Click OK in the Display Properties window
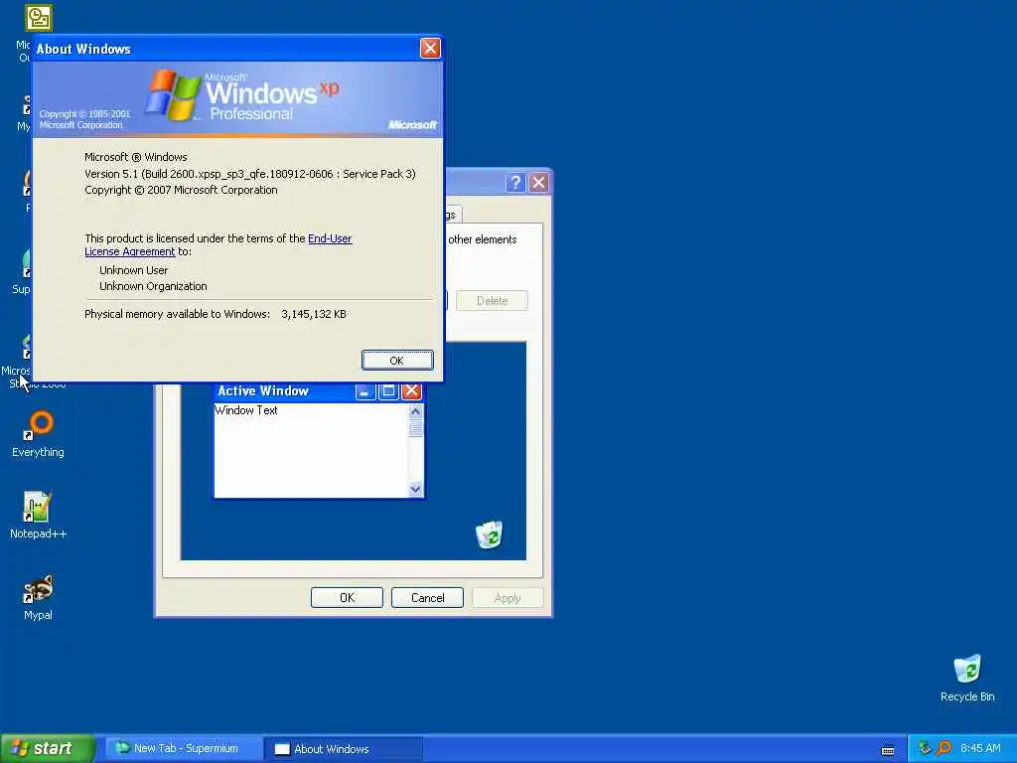The image size is (1017, 763). [x=347, y=597]
